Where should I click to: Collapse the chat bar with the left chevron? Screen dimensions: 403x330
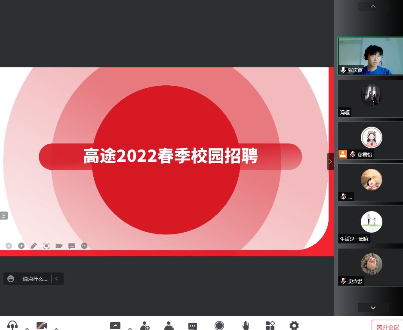56,279
